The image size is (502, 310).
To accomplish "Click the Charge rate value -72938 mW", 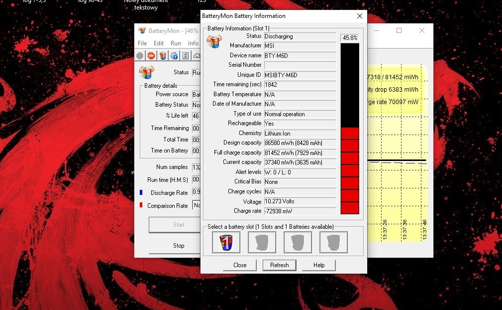I will pyautogui.click(x=300, y=211).
